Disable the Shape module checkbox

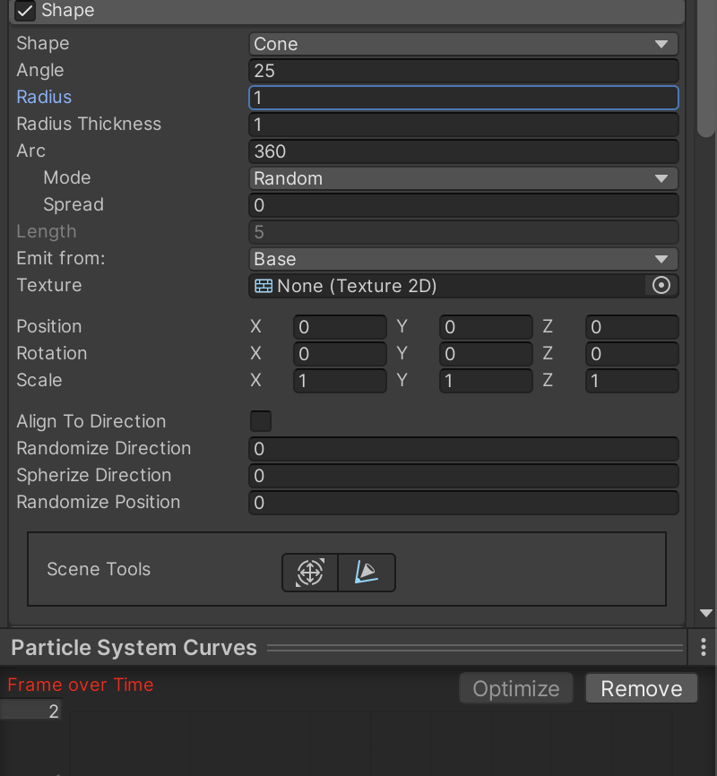(x=25, y=11)
